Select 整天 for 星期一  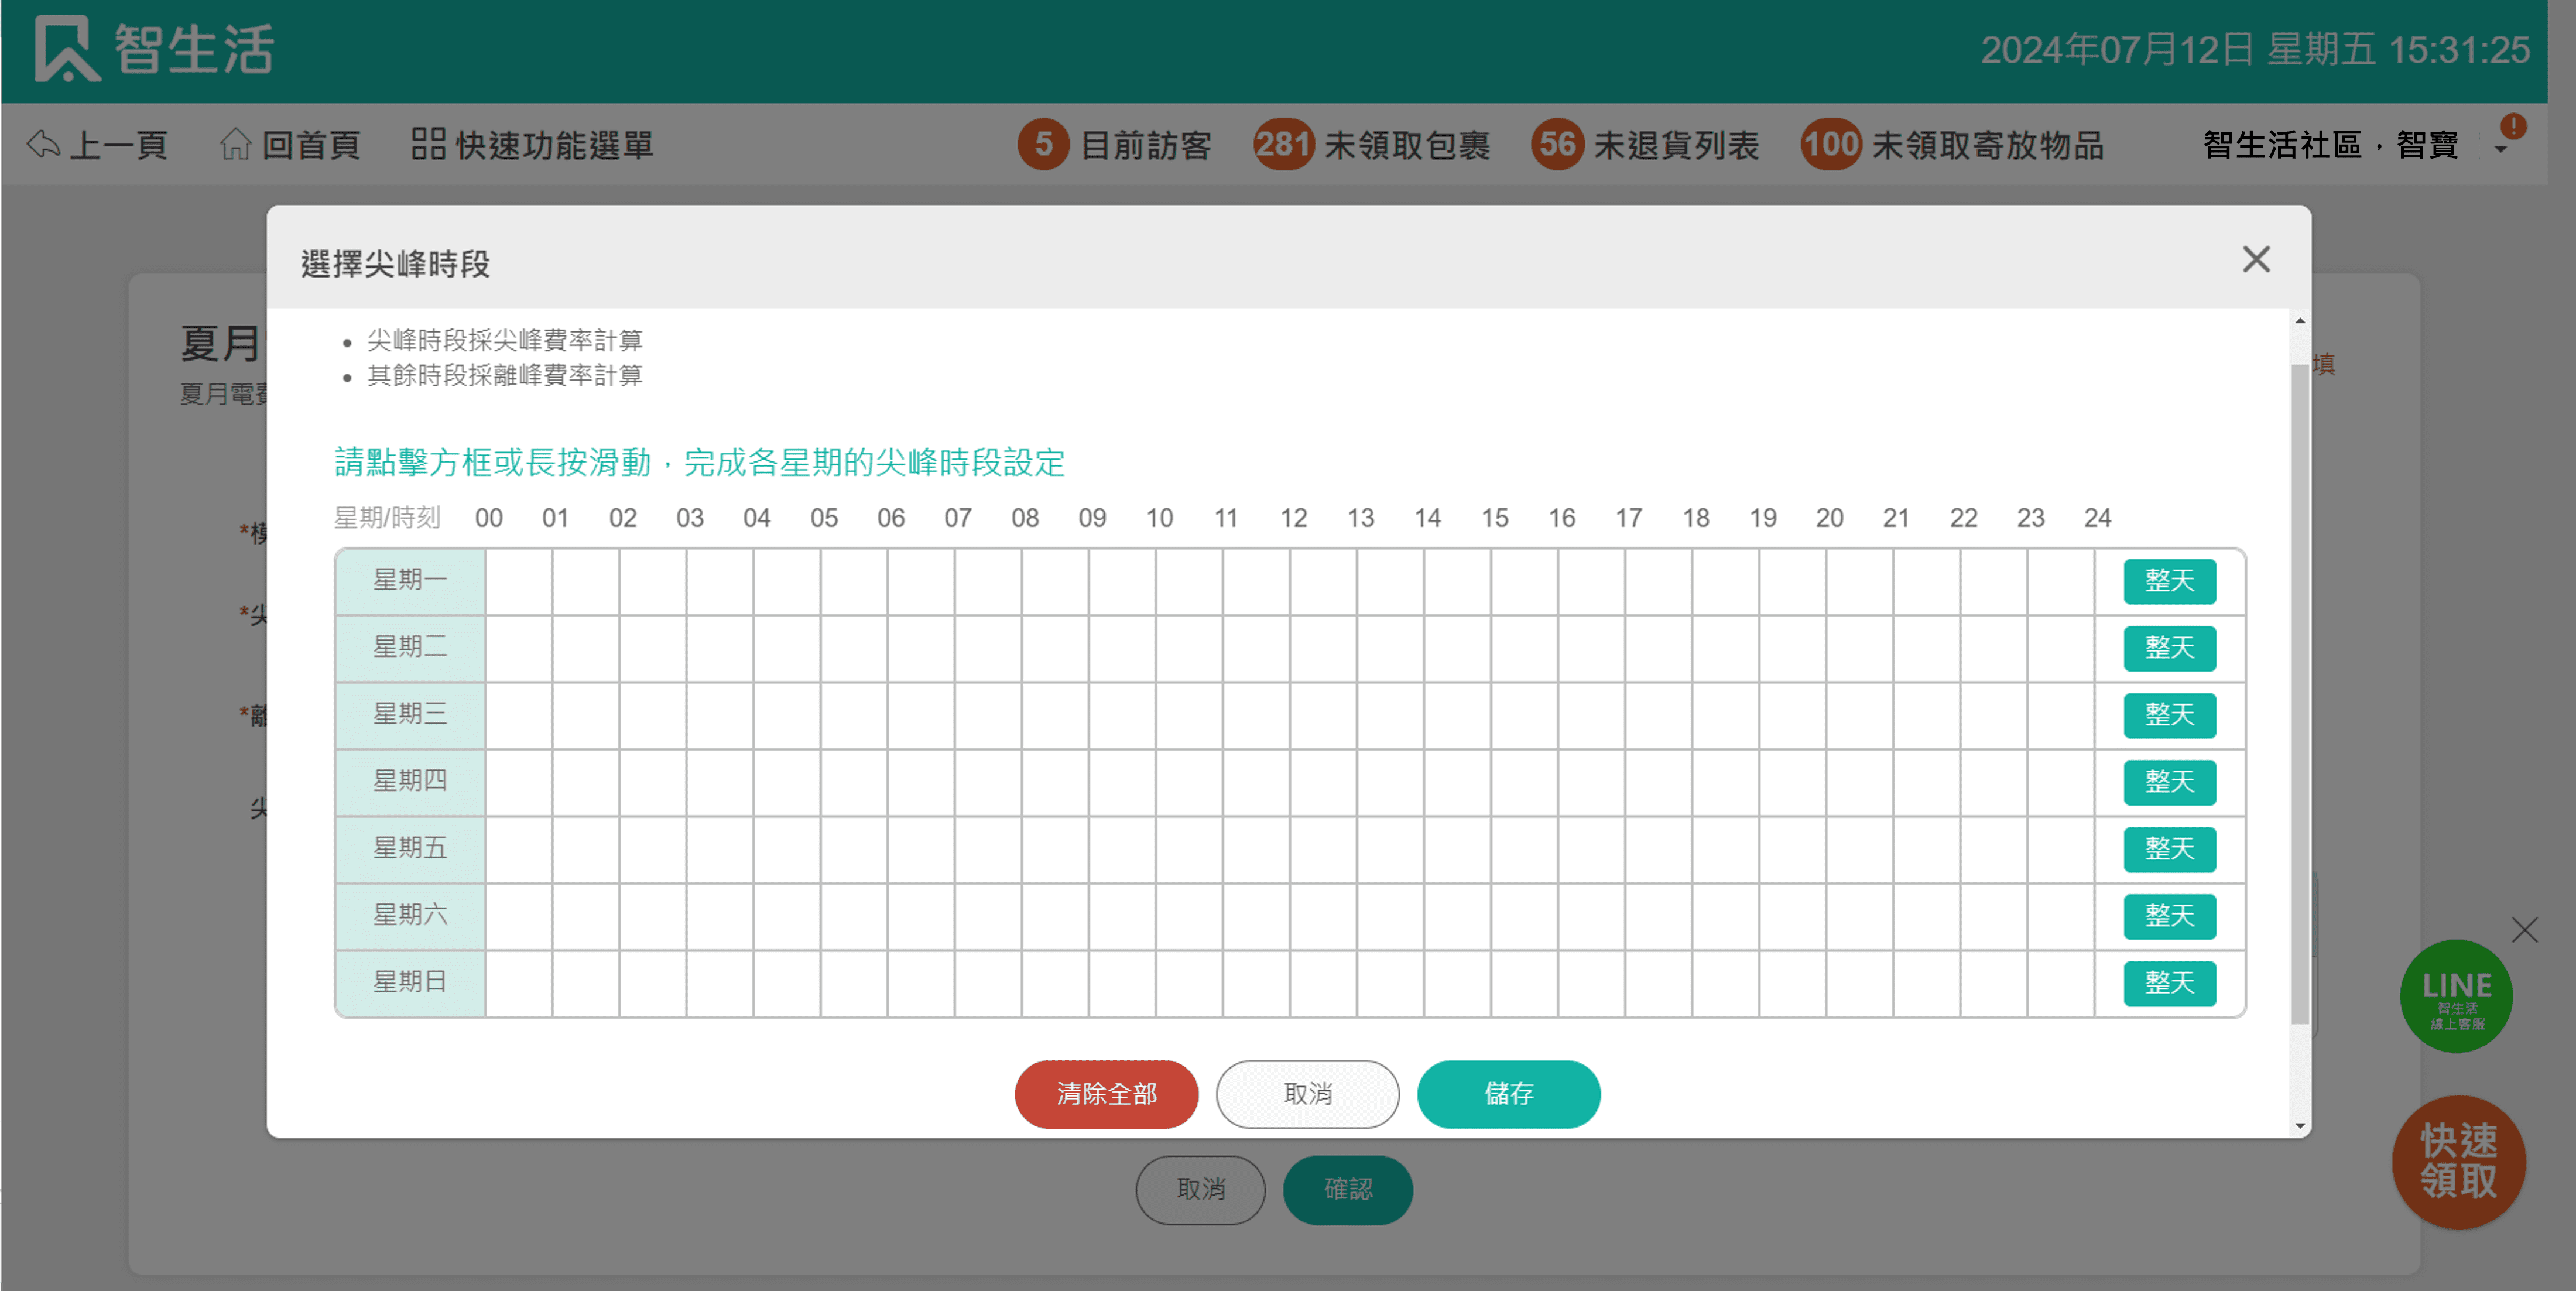click(2169, 581)
